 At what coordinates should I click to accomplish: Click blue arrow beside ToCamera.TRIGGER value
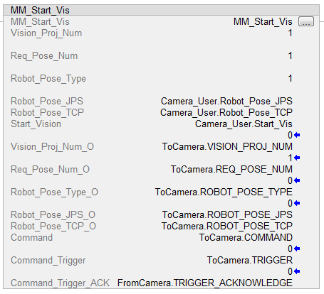pyautogui.click(x=297, y=271)
